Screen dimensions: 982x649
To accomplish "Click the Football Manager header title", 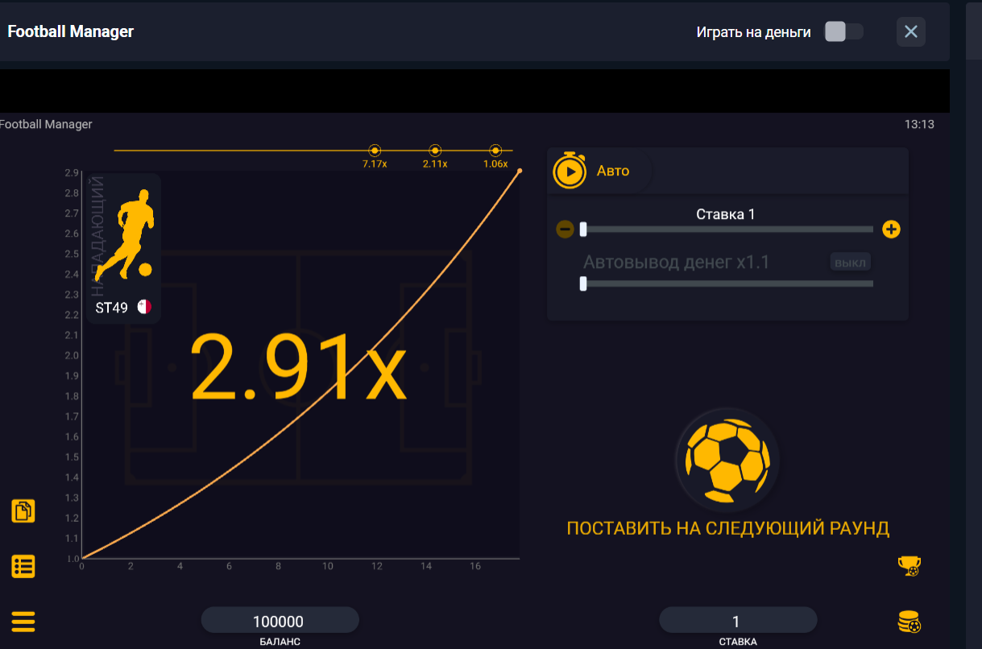I will pos(71,31).
